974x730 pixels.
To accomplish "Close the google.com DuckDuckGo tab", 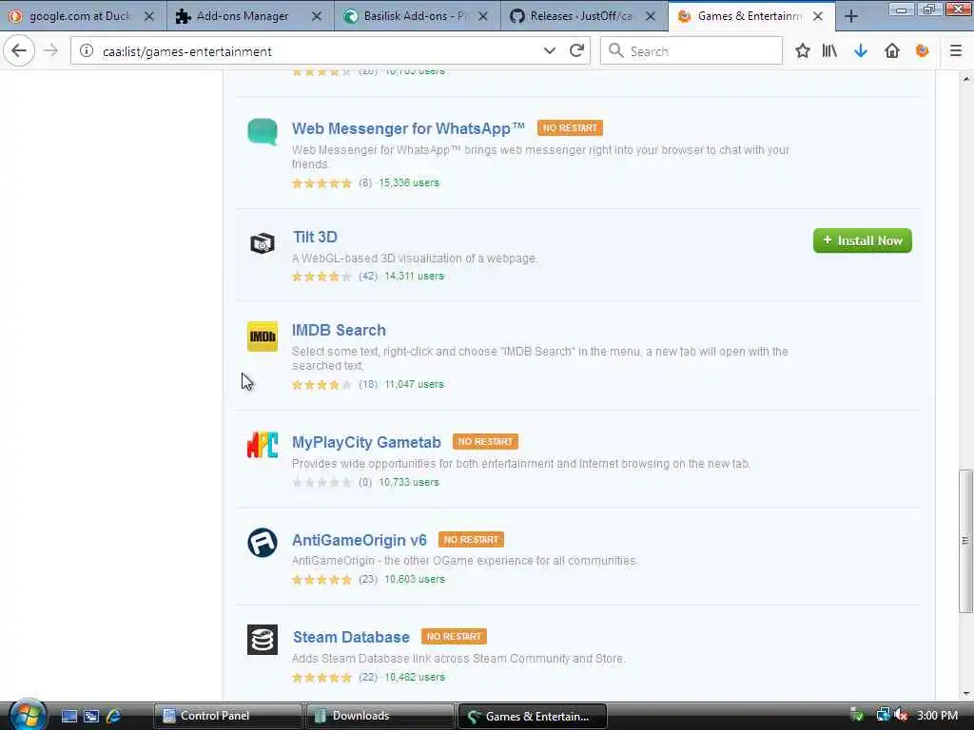I will pyautogui.click(x=149, y=16).
